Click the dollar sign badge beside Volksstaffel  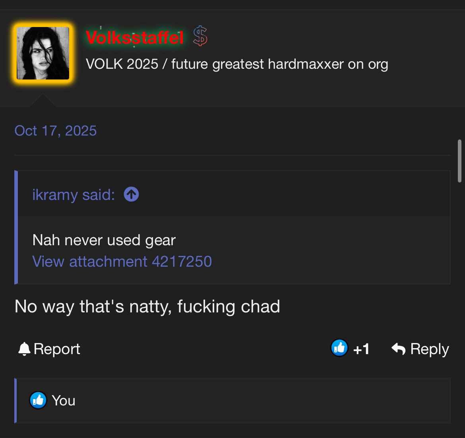click(x=200, y=36)
